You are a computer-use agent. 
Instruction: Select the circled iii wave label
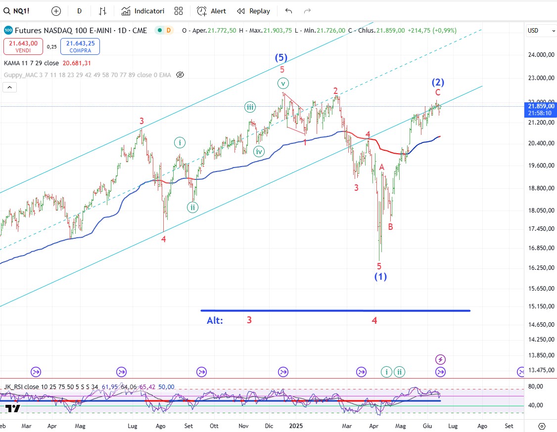pyautogui.click(x=250, y=107)
